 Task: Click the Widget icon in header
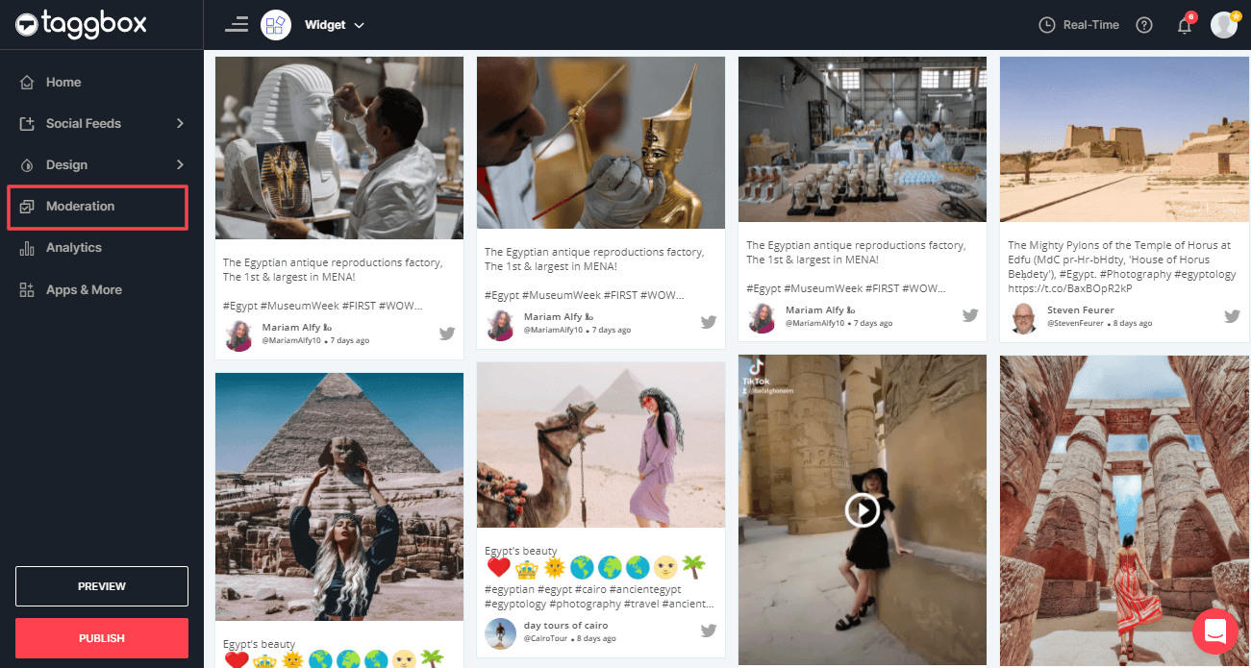(x=276, y=25)
